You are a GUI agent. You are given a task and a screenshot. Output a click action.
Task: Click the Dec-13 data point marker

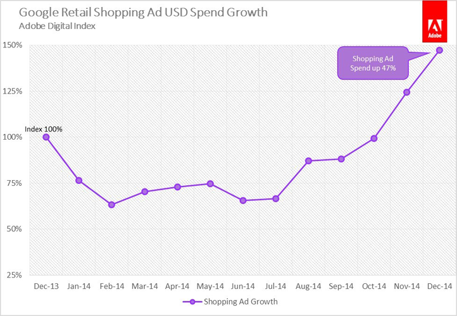pyautogui.click(x=46, y=137)
